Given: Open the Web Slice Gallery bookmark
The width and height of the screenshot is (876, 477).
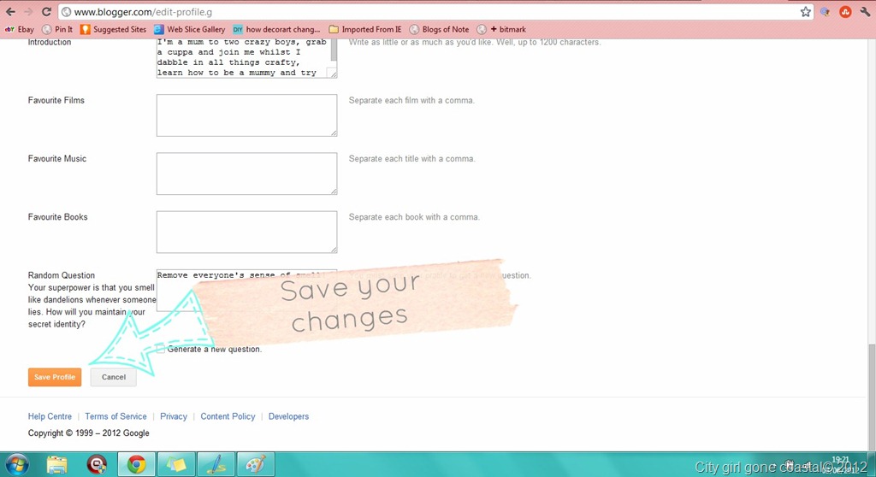Looking at the screenshot, I should 189,29.
